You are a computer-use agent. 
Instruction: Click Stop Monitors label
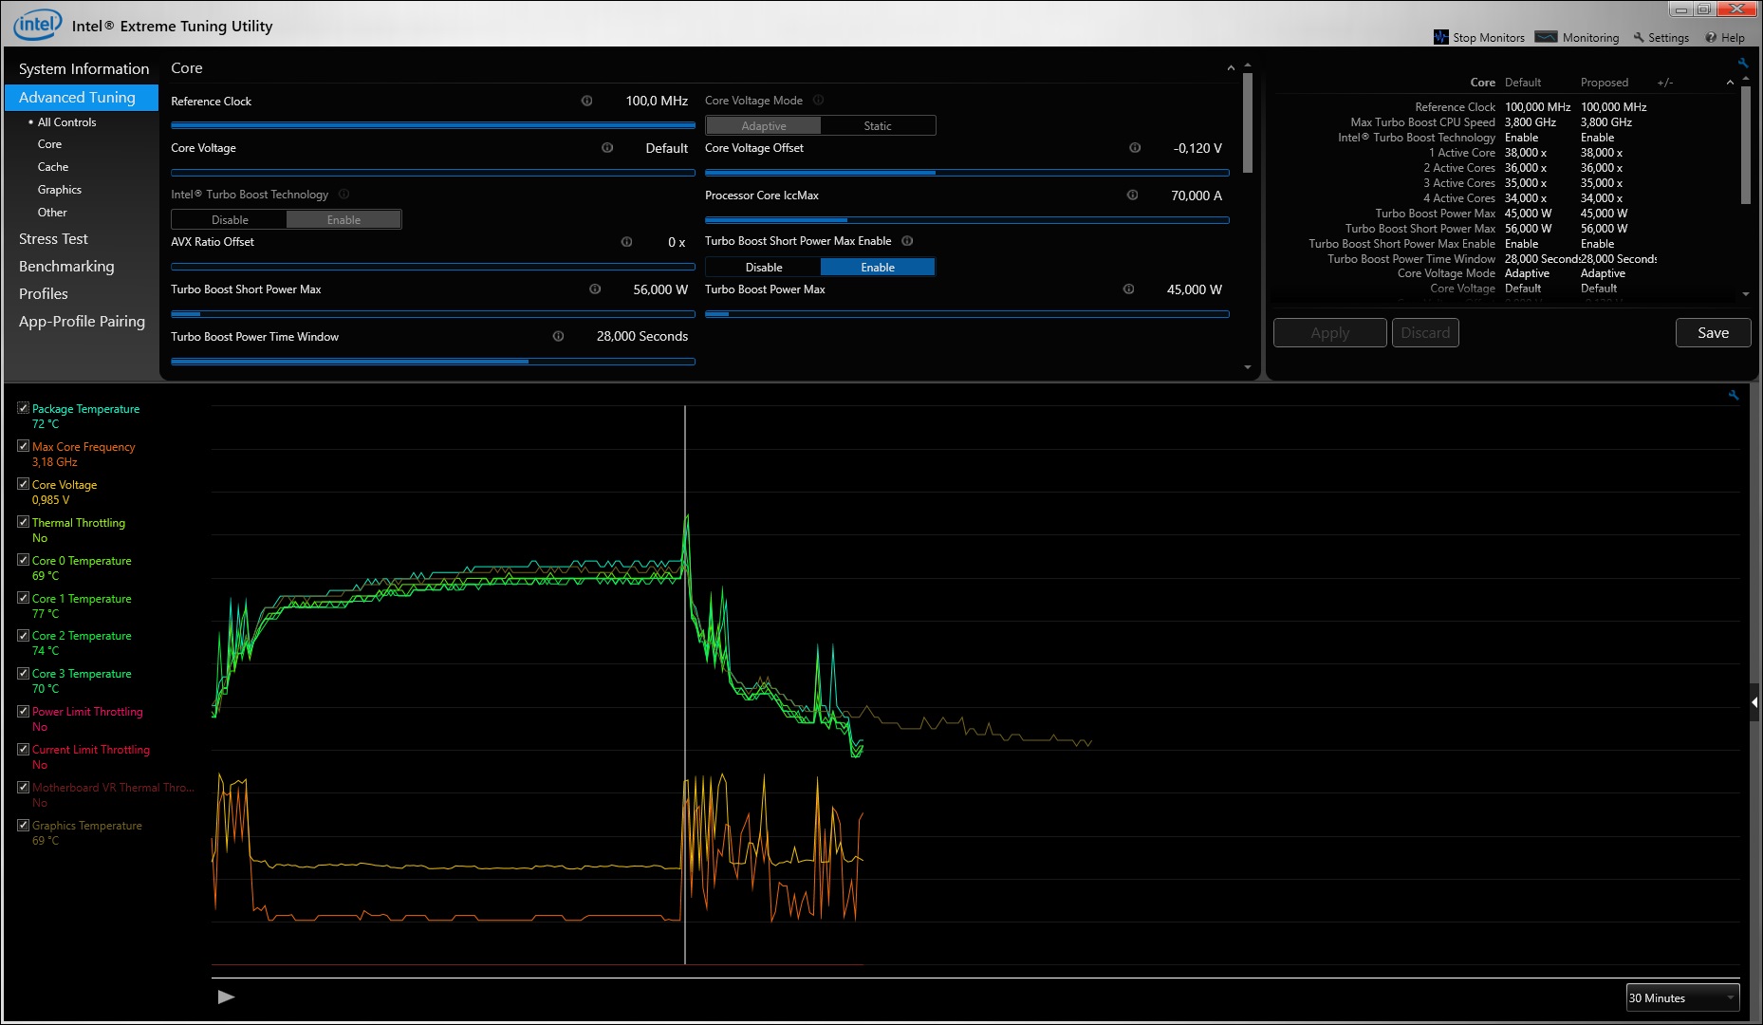click(x=1489, y=37)
